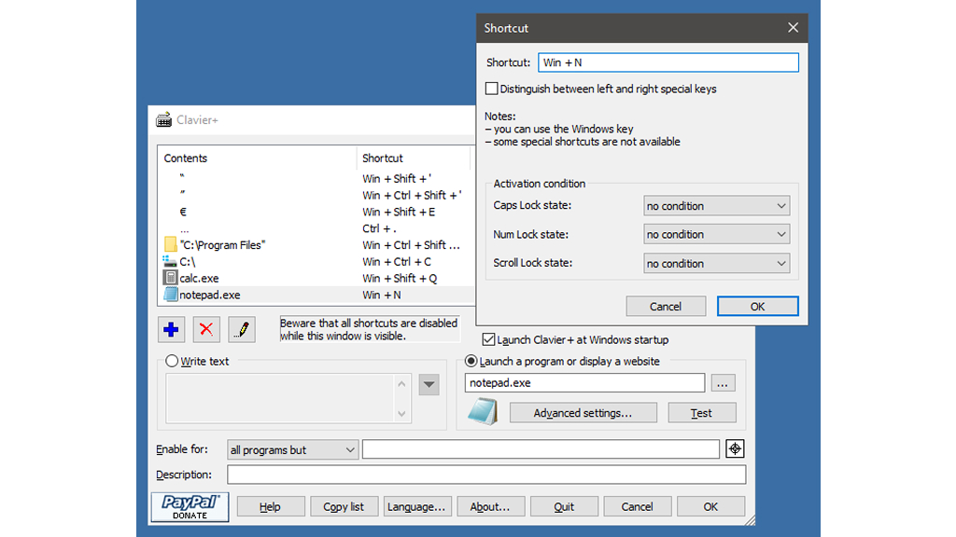Click the crosshair target window picker icon
Screen dimensions: 956x537
[735, 449]
